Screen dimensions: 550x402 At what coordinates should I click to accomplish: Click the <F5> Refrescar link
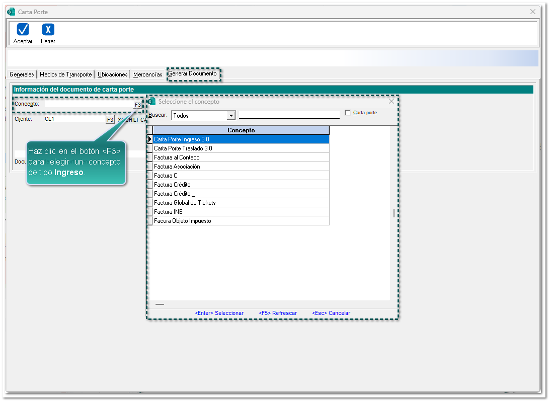(278, 313)
